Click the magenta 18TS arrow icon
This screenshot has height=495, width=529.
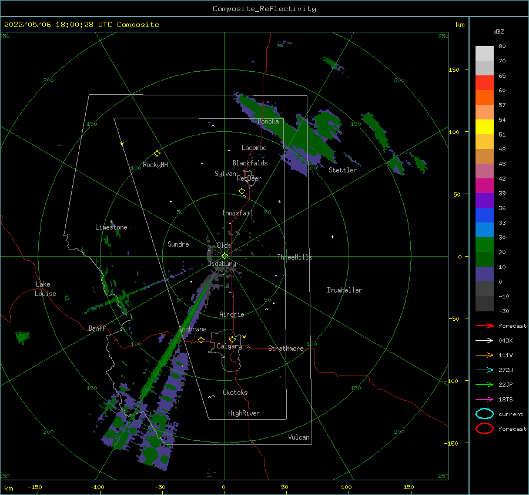click(x=484, y=400)
